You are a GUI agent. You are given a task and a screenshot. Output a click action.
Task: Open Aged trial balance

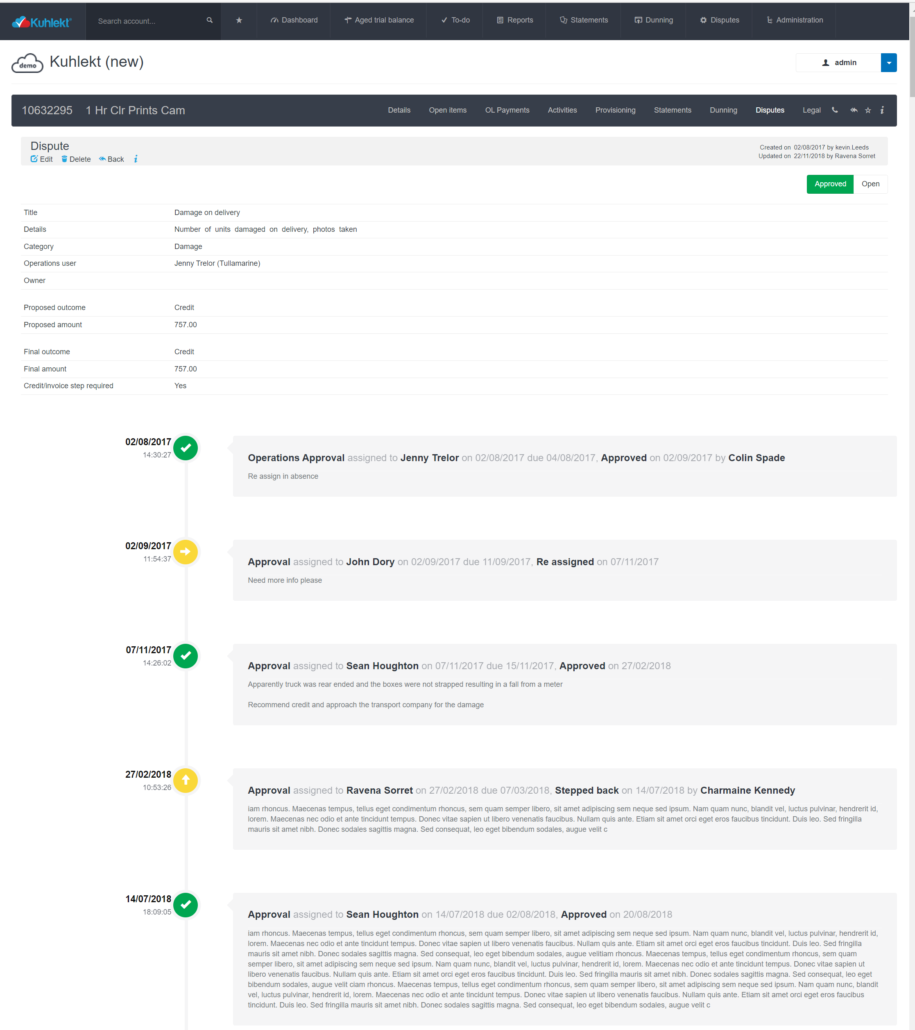point(378,20)
